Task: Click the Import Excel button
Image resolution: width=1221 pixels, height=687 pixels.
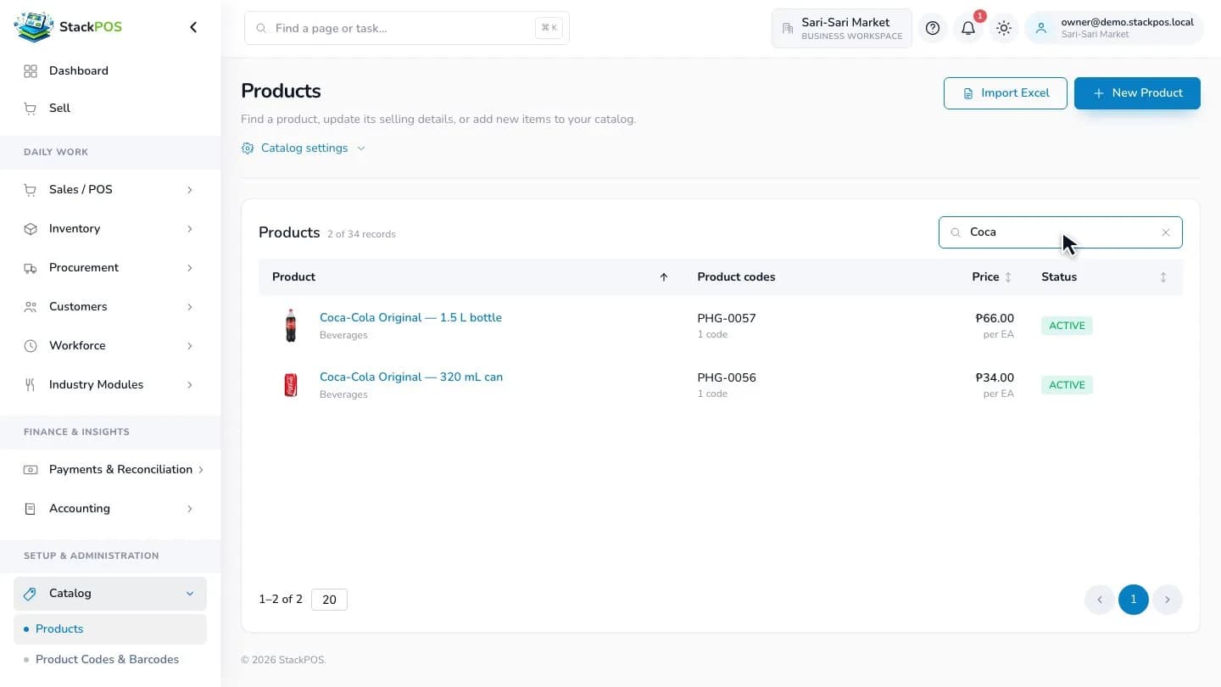Action: click(x=1006, y=93)
